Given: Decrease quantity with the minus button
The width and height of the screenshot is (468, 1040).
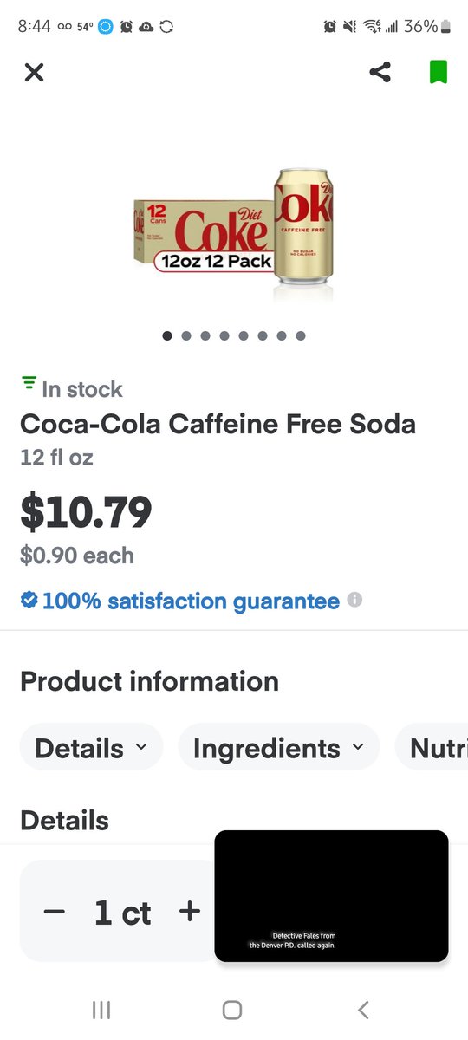Looking at the screenshot, I should (54, 912).
